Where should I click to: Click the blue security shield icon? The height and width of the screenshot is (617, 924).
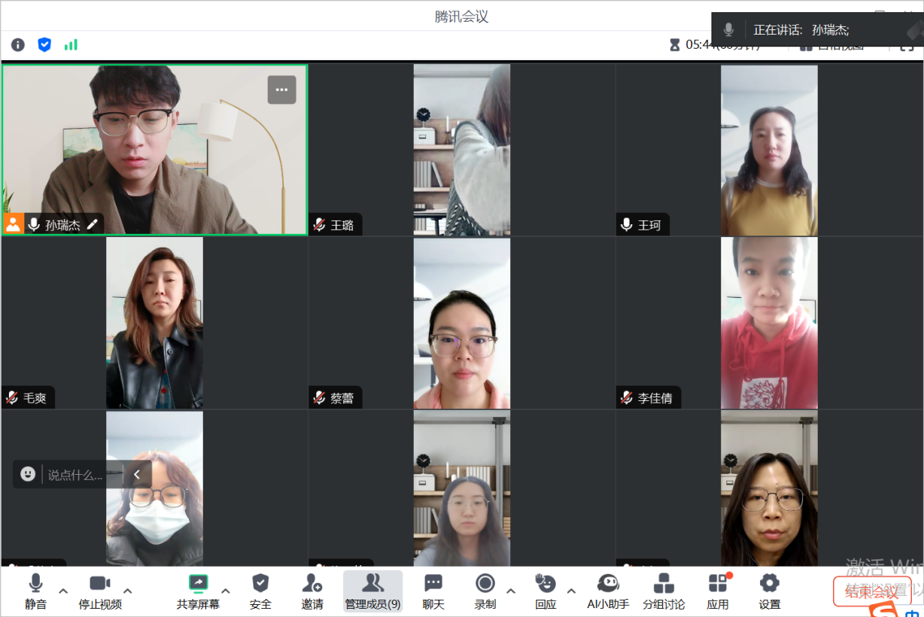tap(44, 45)
